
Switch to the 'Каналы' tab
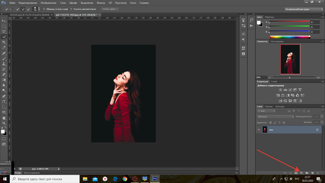click(269, 107)
